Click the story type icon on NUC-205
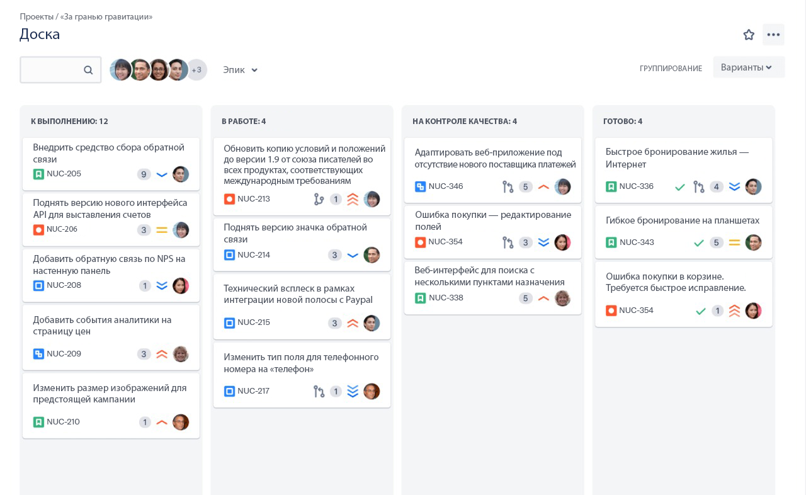The image size is (806, 495). pos(38,174)
